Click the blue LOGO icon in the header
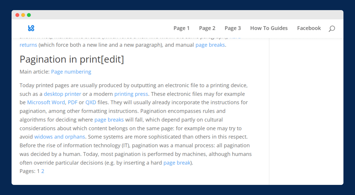Image resolution: width=355 pixels, height=195 pixels. coord(31,28)
